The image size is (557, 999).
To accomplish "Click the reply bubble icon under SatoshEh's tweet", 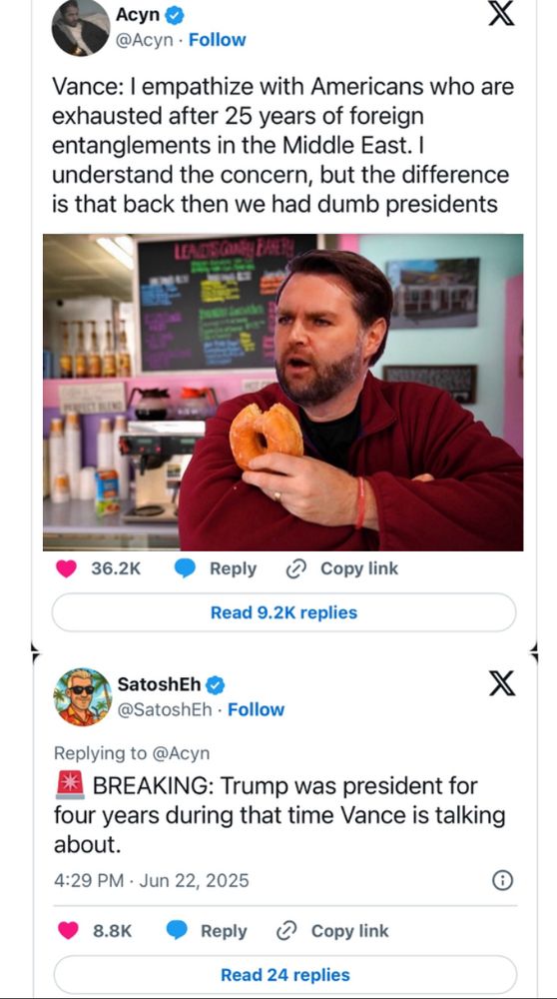I will pyautogui.click(x=177, y=931).
